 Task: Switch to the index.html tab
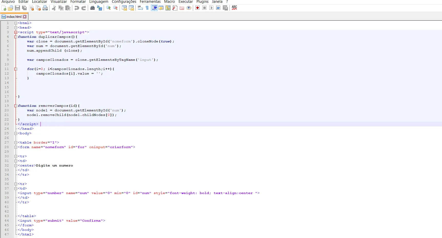pyautogui.click(x=14, y=17)
